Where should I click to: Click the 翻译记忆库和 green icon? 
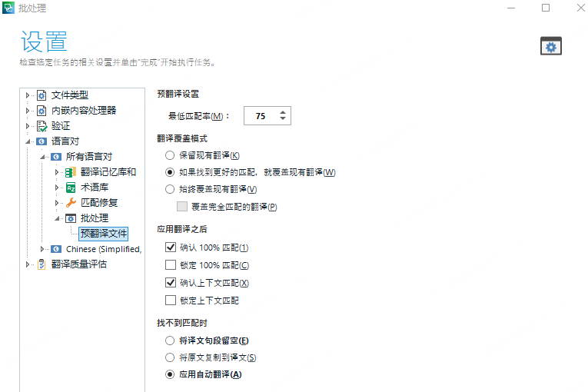pos(71,172)
